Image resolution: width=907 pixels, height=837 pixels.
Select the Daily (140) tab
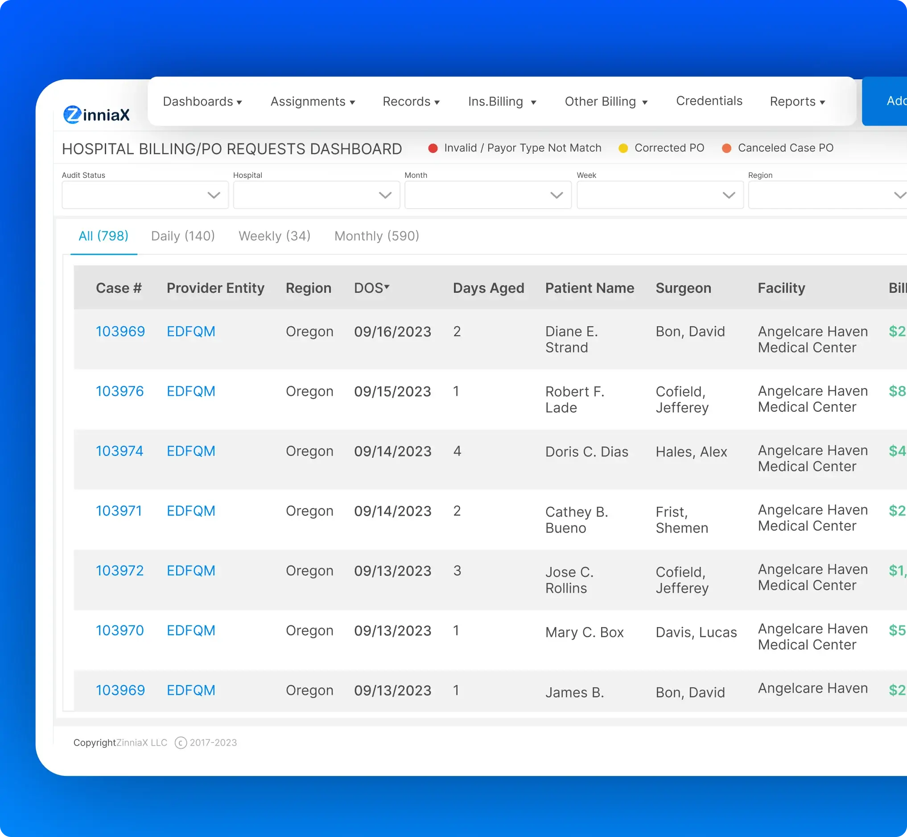point(182,235)
